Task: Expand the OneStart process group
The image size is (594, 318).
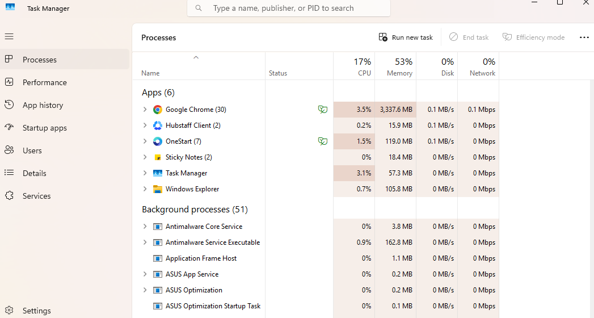Action: tap(145, 141)
